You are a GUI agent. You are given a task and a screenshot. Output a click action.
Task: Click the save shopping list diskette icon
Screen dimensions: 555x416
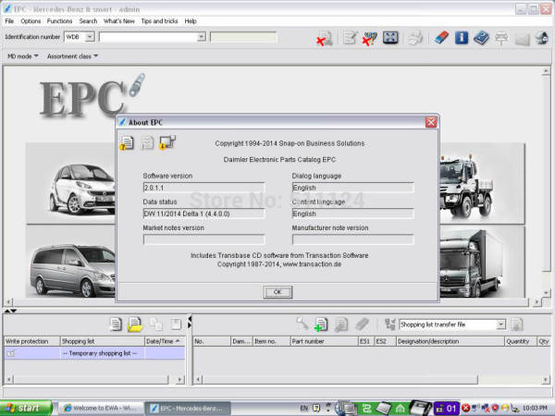(x=176, y=324)
